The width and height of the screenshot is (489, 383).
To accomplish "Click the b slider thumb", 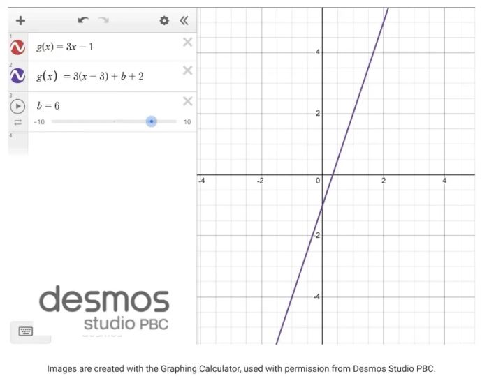I will click(x=152, y=121).
